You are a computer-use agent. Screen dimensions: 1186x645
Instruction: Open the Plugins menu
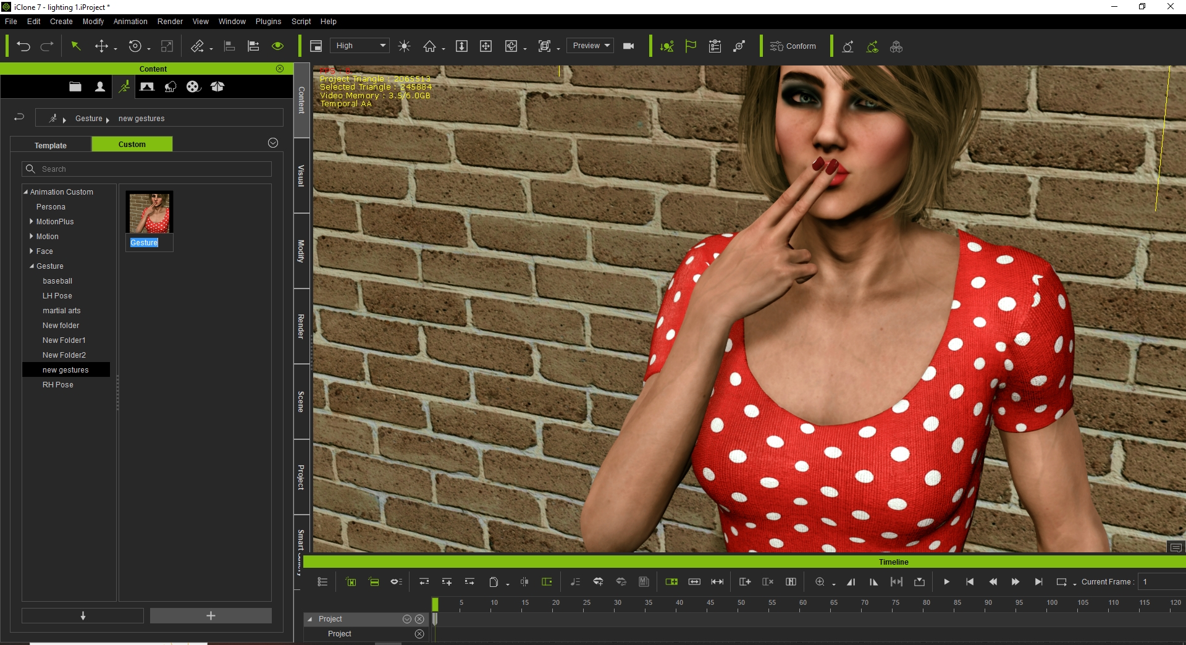point(268,22)
